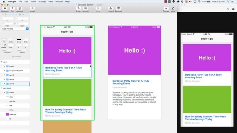Click the aspect ratio lock between width and height
The height and width of the screenshot is (133, 237).
coord(15,24)
